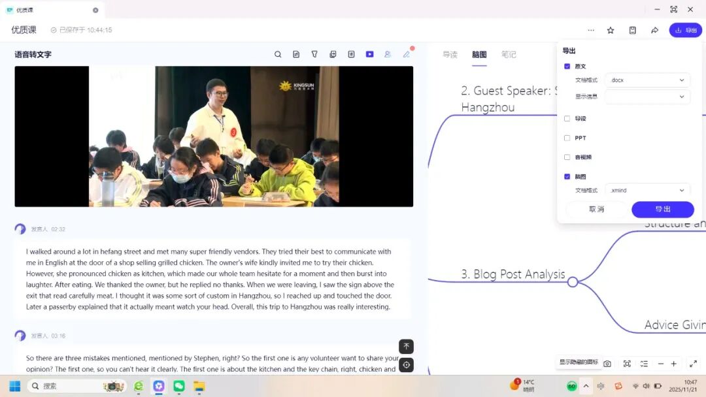The image size is (706, 397).
Task: Switch to the 笔记 tab
Action: click(x=509, y=55)
